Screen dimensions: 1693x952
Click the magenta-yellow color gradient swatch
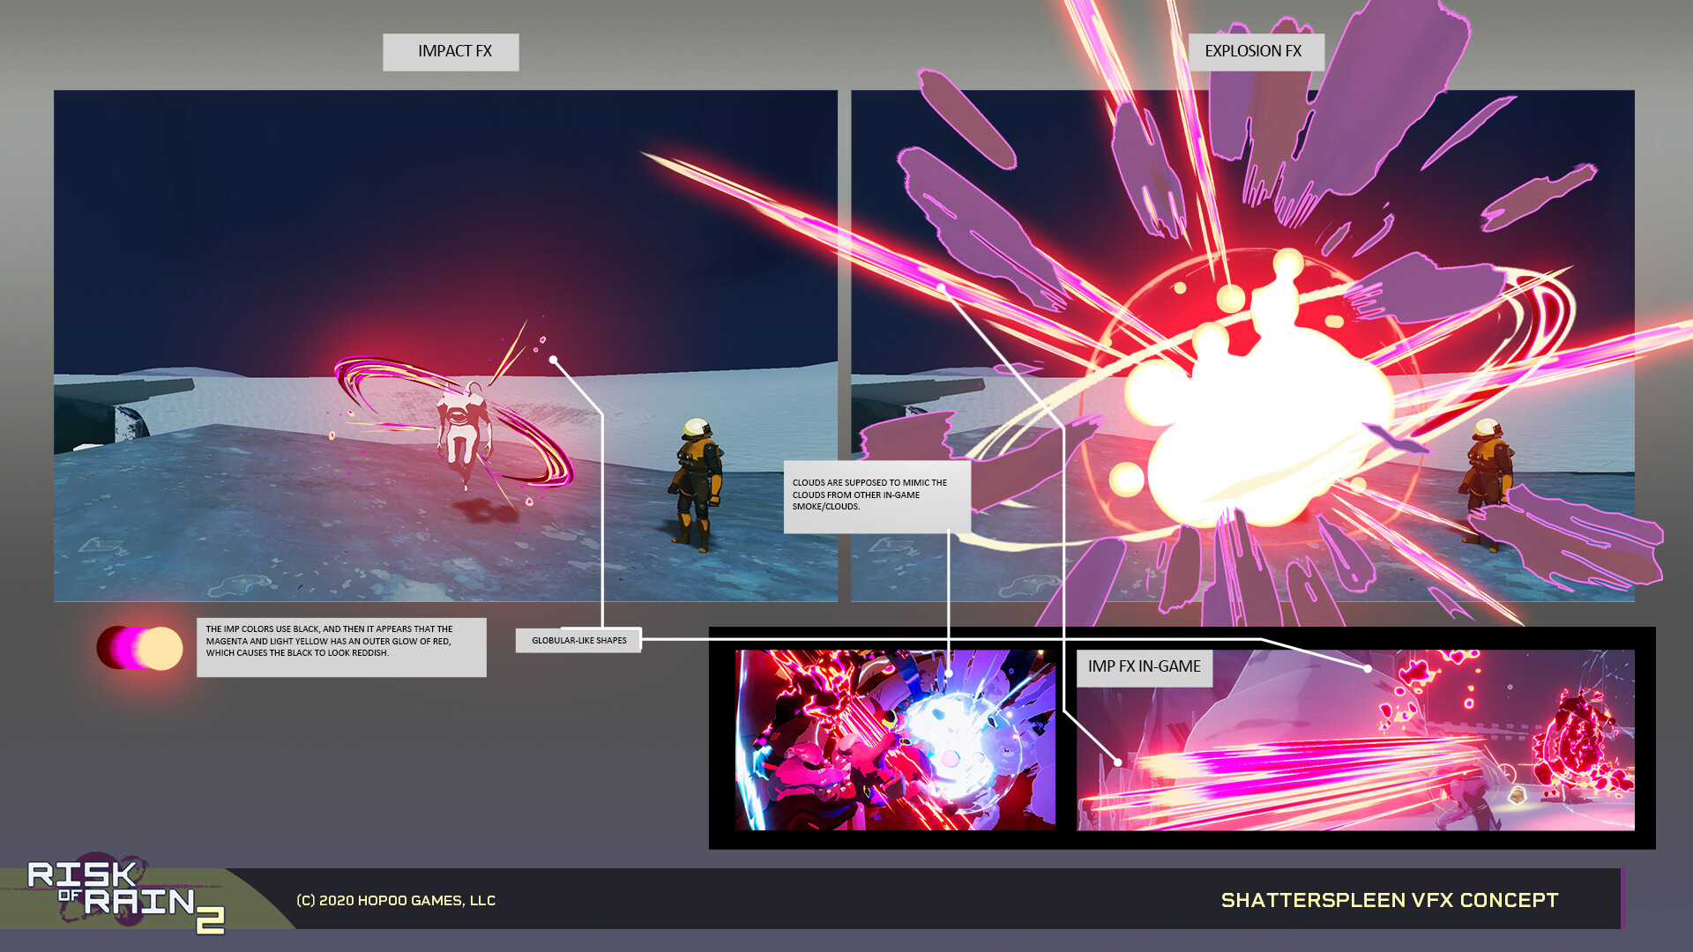[x=139, y=648]
